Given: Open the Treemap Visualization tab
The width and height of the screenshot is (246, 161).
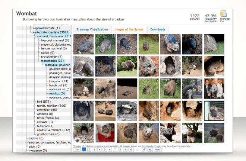Looking at the screenshot, I should point(92,29).
